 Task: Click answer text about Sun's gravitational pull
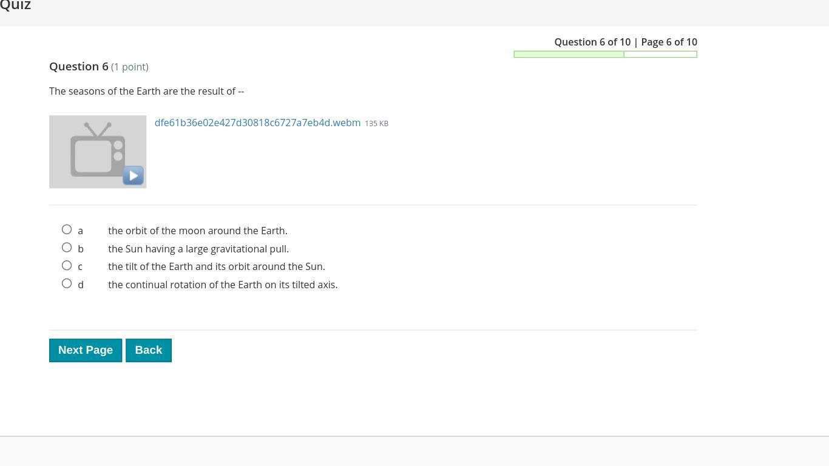click(x=198, y=249)
